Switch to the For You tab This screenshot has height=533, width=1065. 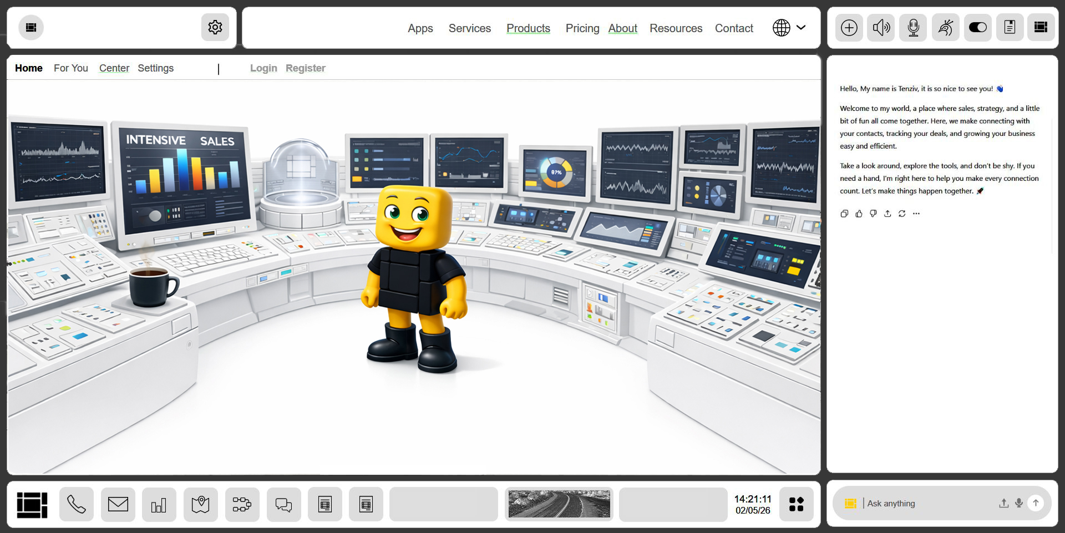click(71, 68)
